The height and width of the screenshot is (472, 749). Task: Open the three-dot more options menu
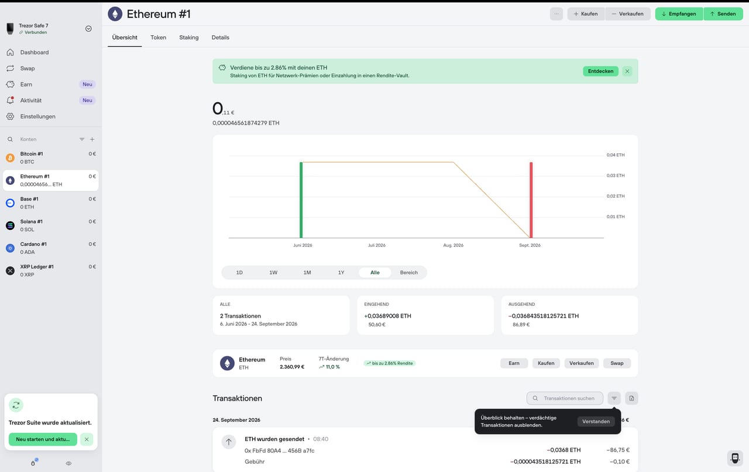556,13
